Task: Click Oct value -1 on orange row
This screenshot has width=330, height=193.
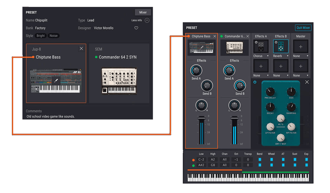Action: 236,159
